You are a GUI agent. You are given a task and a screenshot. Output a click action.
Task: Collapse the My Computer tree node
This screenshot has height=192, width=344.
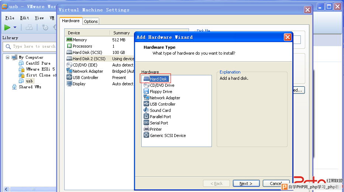(7, 57)
